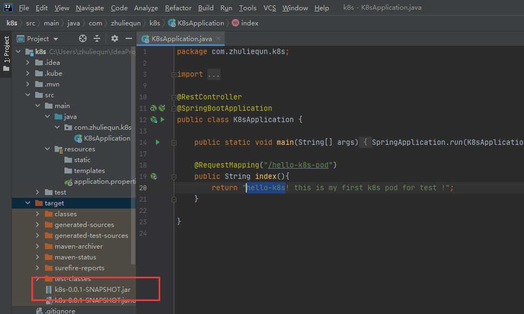The width and height of the screenshot is (524, 314).
Task: Click the locate/select opened file crosshair icon
Action: click(83, 39)
